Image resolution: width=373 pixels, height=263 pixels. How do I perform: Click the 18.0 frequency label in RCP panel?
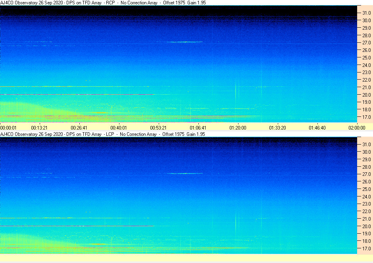(367, 109)
